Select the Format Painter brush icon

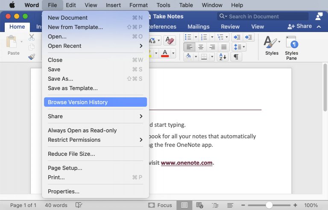(32, 56)
